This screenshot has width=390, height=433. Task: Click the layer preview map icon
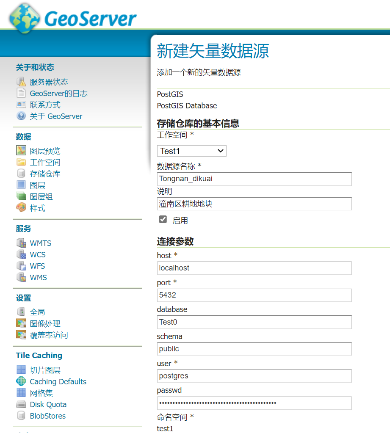[x=21, y=151]
